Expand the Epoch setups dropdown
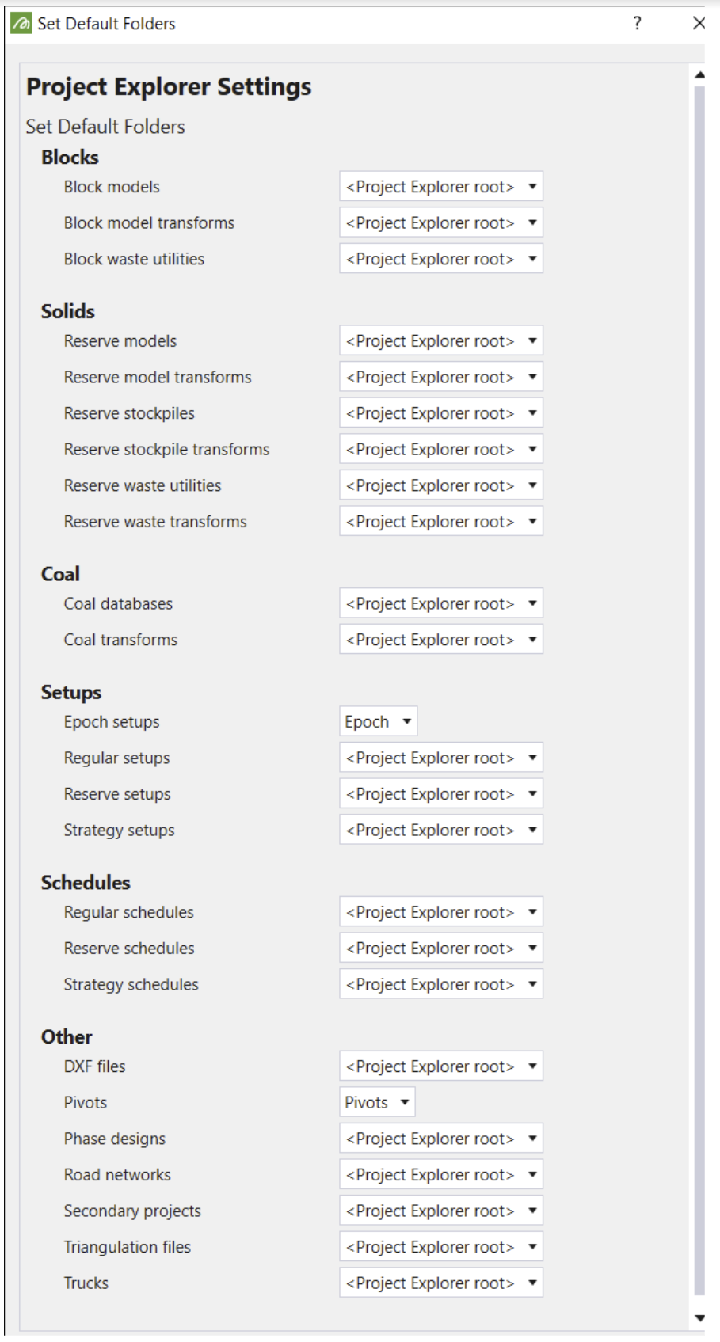 click(x=378, y=722)
